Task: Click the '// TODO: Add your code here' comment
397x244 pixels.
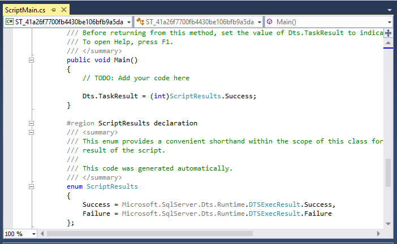Action: (136, 78)
